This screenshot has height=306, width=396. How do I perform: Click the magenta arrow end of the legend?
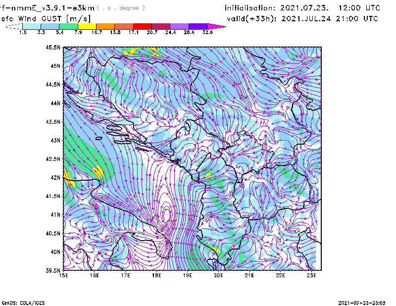pos(216,26)
